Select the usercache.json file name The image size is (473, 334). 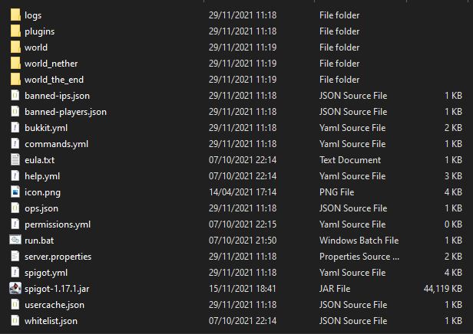coord(55,305)
